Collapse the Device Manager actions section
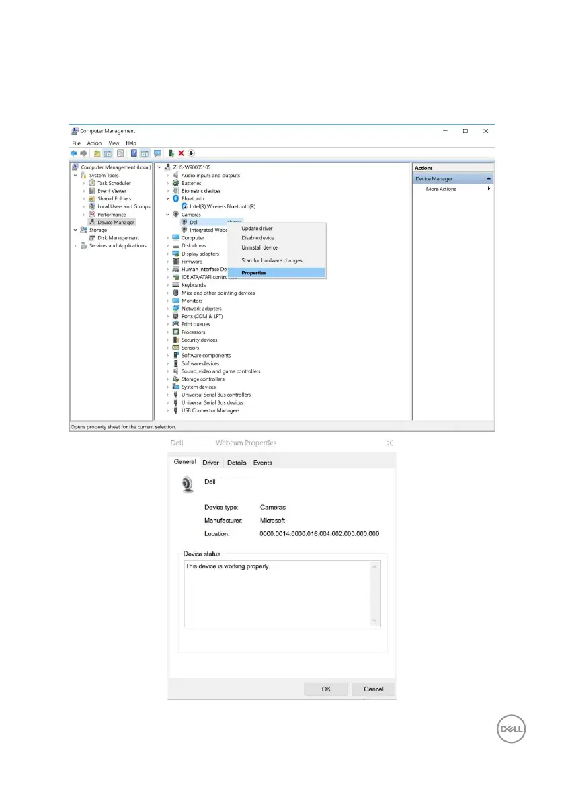 click(489, 178)
